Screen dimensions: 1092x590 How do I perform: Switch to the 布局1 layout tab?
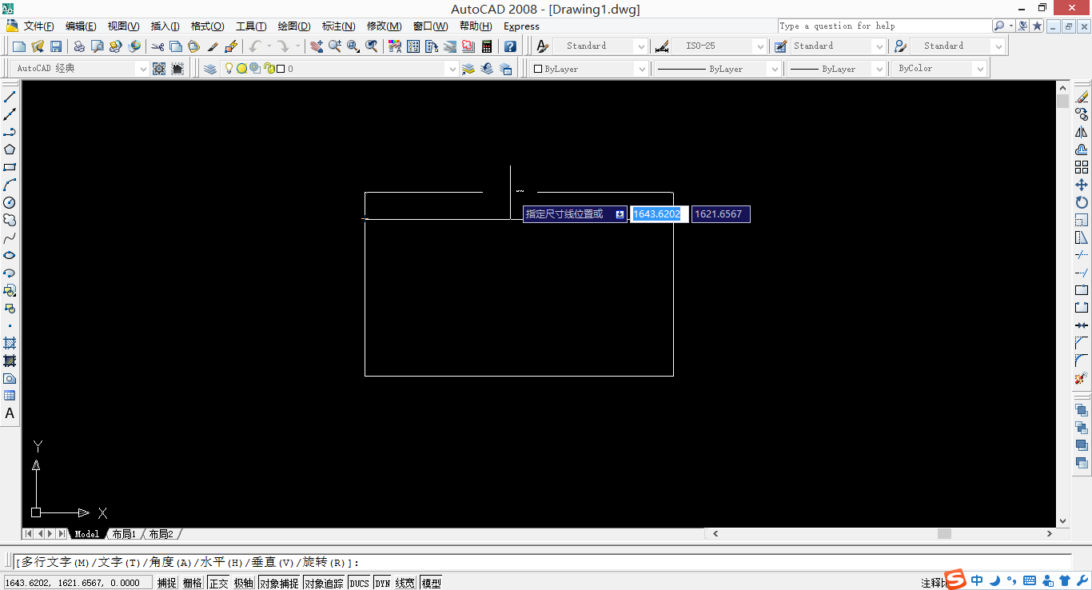tap(125, 534)
